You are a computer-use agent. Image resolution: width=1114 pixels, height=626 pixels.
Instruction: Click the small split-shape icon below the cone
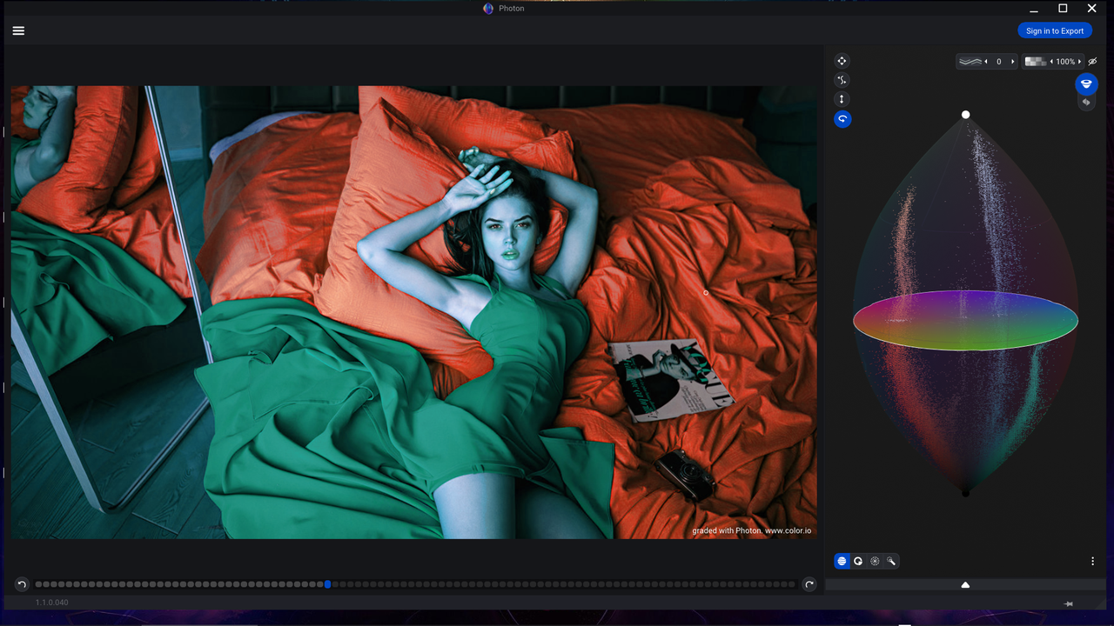point(1086,103)
